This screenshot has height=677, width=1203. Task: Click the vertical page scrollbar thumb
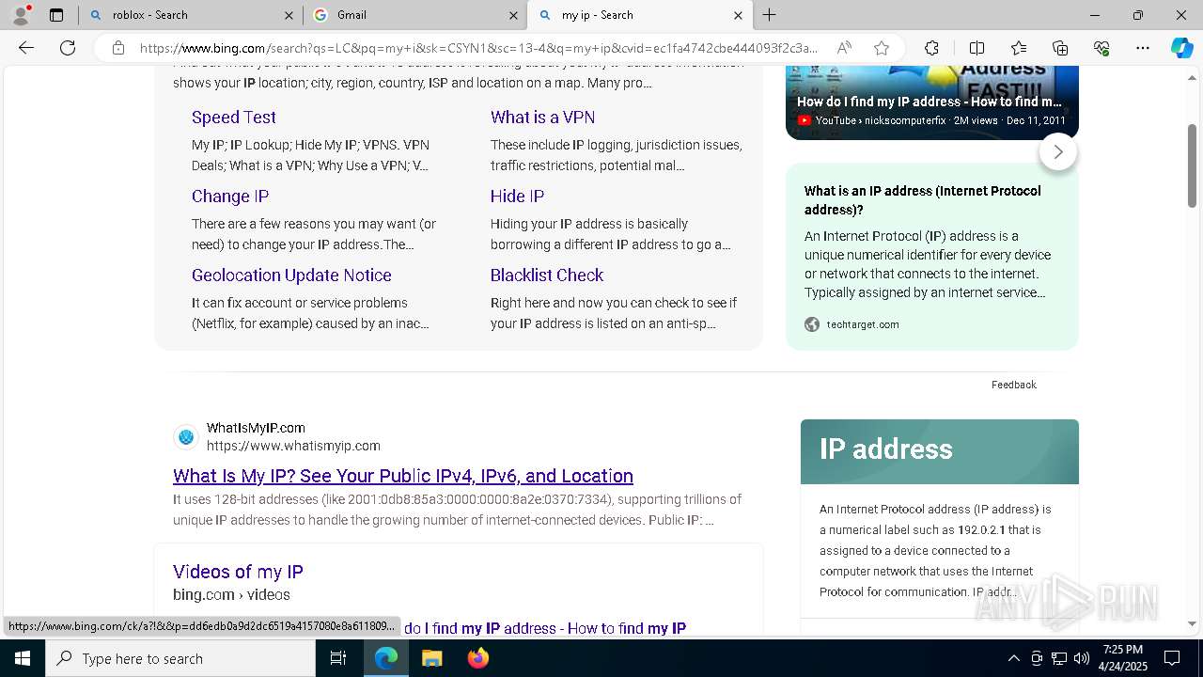pyautogui.click(x=1193, y=165)
